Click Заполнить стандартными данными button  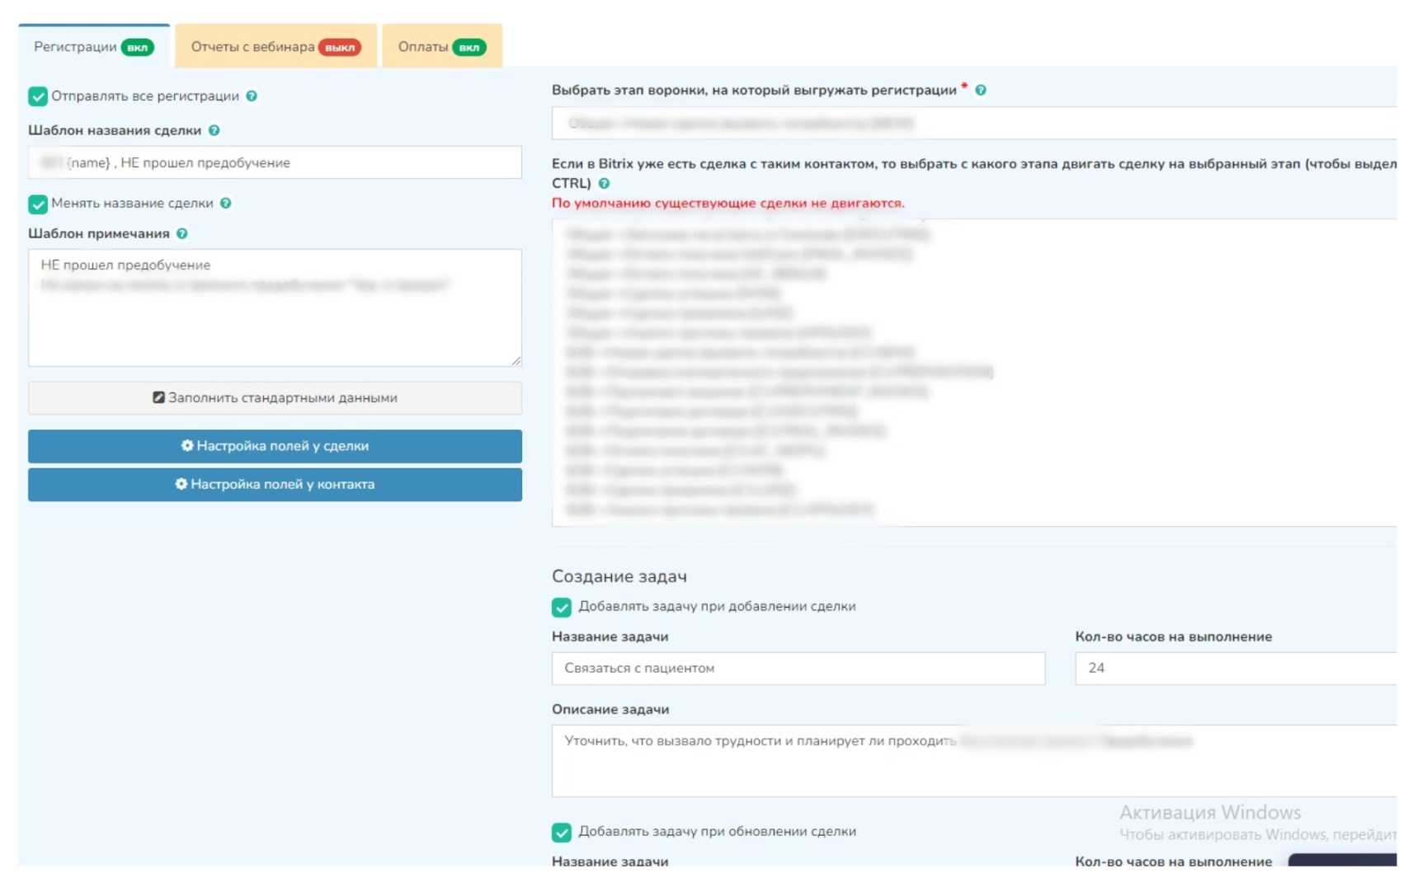click(275, 398)
